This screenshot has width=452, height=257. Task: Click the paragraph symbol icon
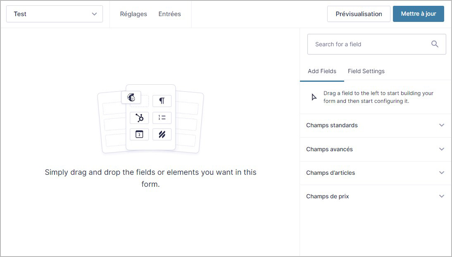(x=162, y=101)
